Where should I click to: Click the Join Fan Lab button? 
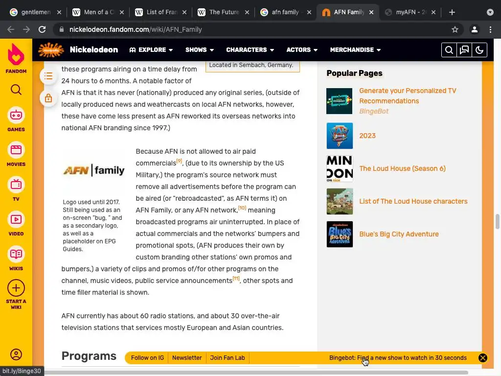pos(228,358)
